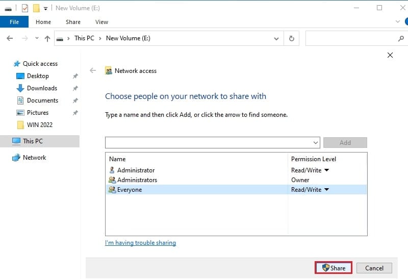Open the Downloads folder in Quick access

41,88
